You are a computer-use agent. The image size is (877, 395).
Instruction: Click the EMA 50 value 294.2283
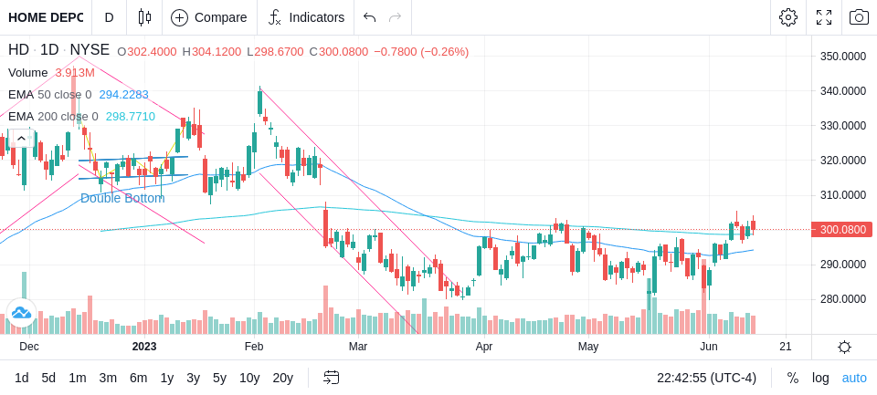click(x=123, y=95)
